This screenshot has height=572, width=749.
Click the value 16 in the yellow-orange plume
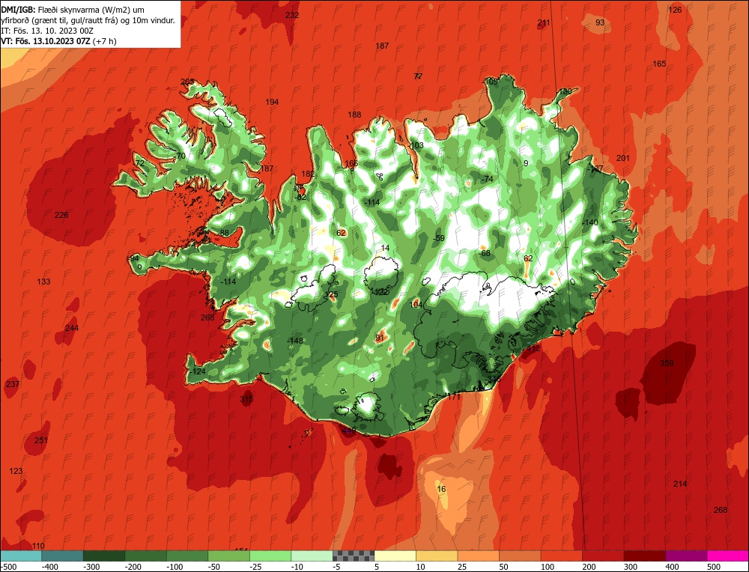441,489
